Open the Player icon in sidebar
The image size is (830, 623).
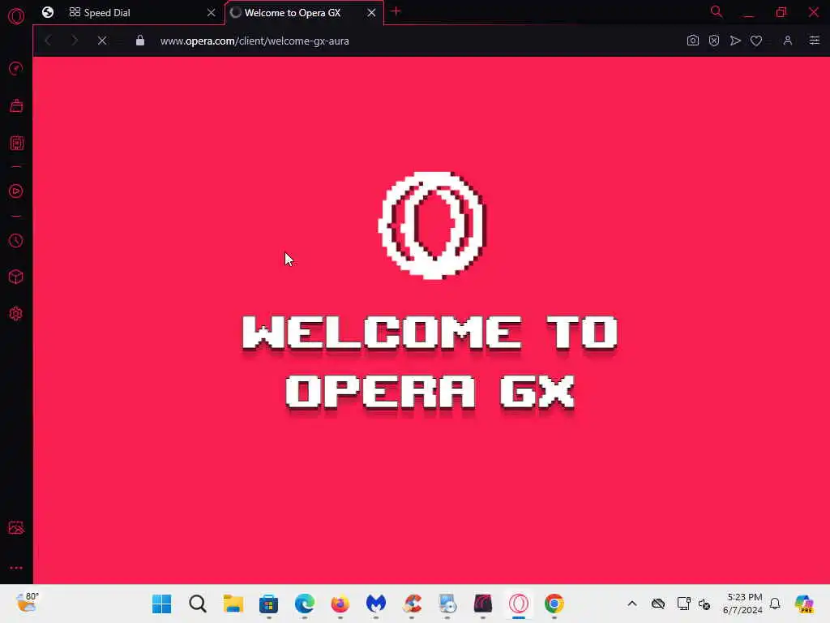(16, 191)
